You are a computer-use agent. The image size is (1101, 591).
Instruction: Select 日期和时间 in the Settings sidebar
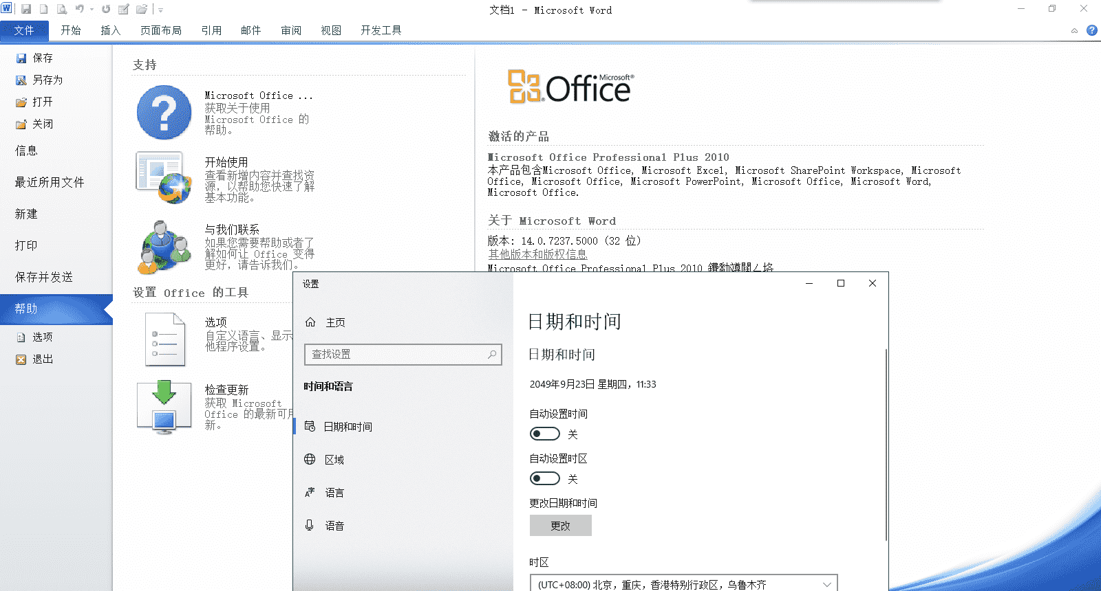click(x=348, y=427)
